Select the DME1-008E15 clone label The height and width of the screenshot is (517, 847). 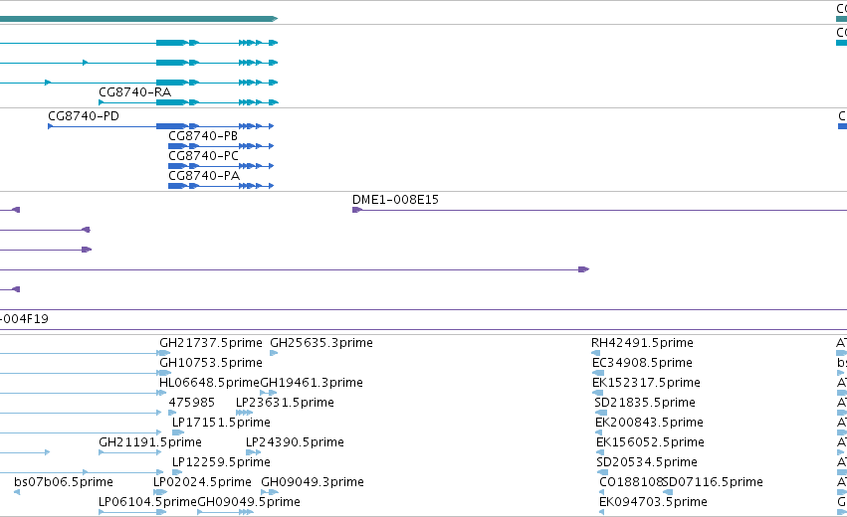(x=395, y=200)
